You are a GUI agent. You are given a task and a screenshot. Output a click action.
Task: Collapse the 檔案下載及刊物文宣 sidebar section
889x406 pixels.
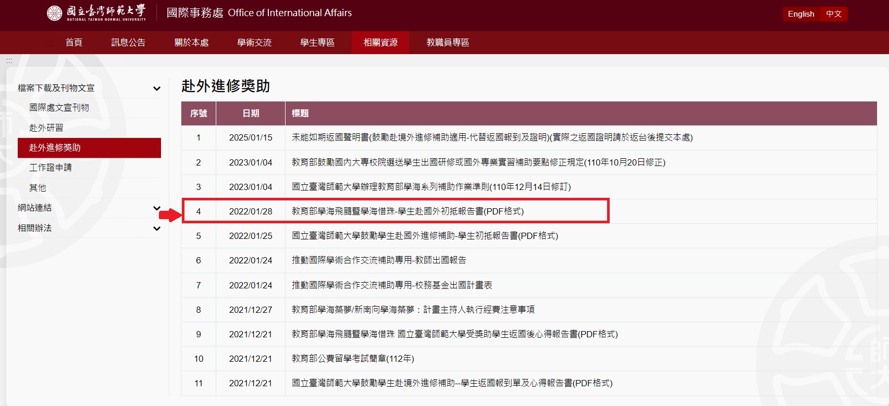[156, 88]
